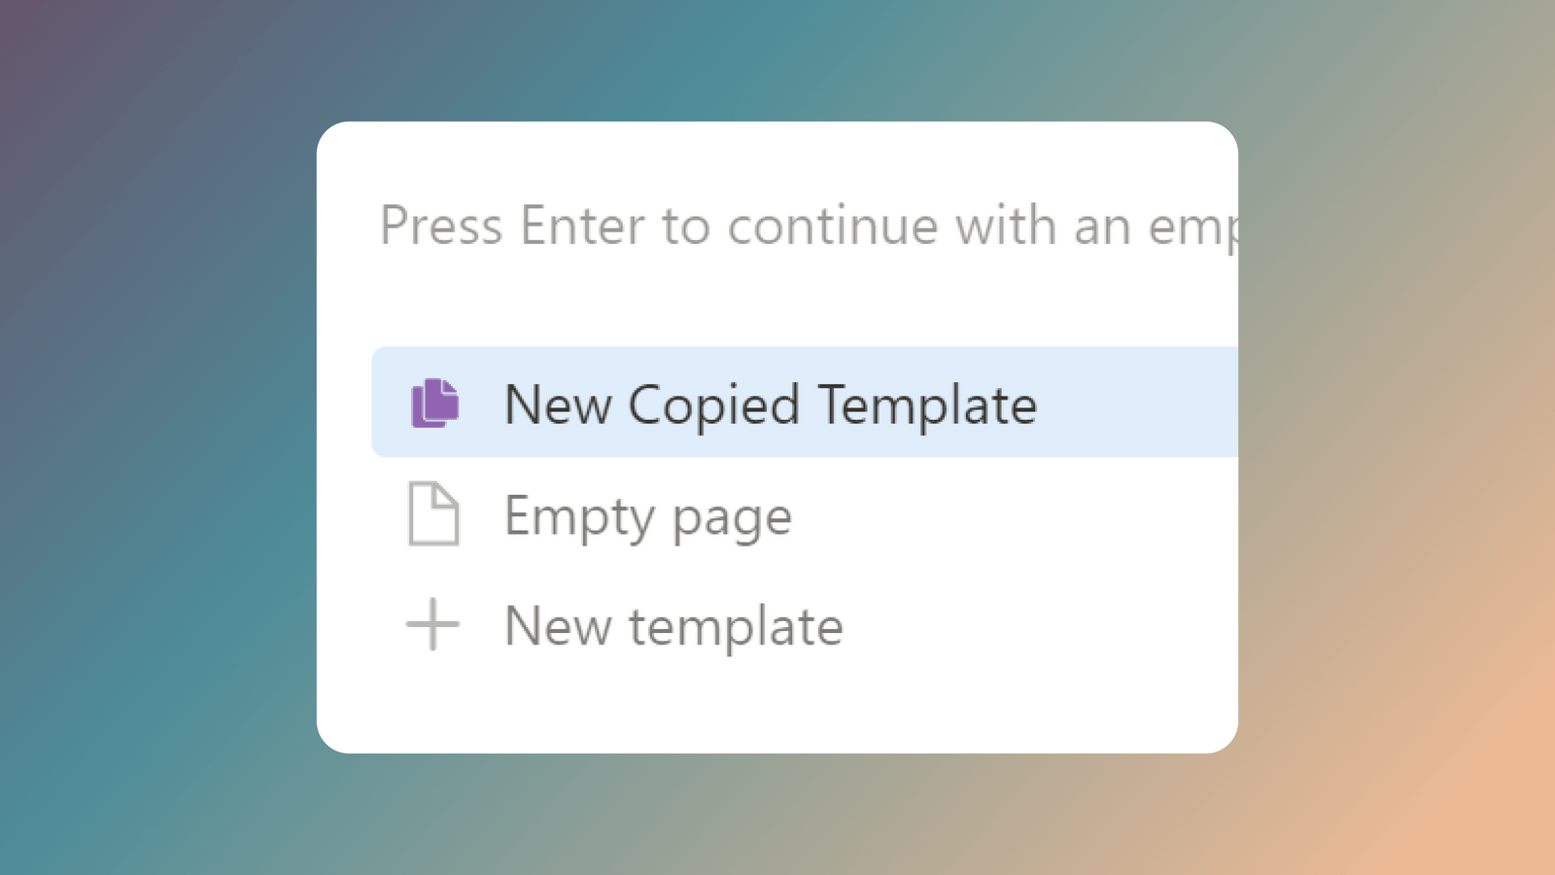The image size is (1555, 875).
Task: Start creating a template with New template
Action: pyautogui.click(x=673, y=625)
